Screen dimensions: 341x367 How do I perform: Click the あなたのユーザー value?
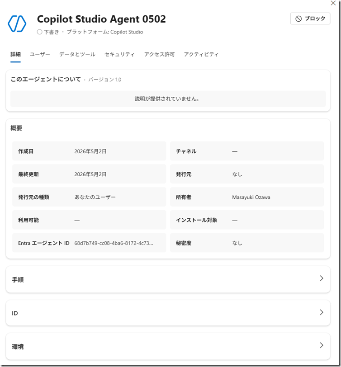pos(95,197)
